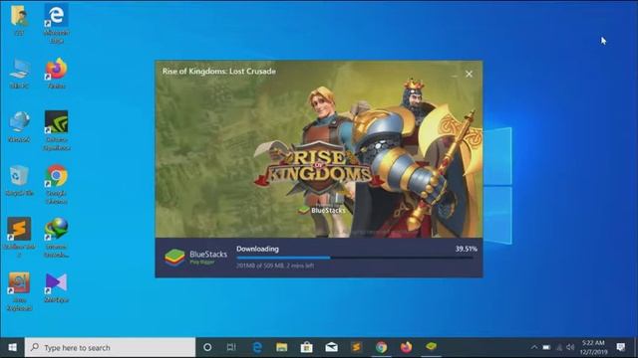This screenshot has width=638, height=358.
Task: Switch to Firefox on the taskbar
Action: pyautogui.click(x=406, y=347)
